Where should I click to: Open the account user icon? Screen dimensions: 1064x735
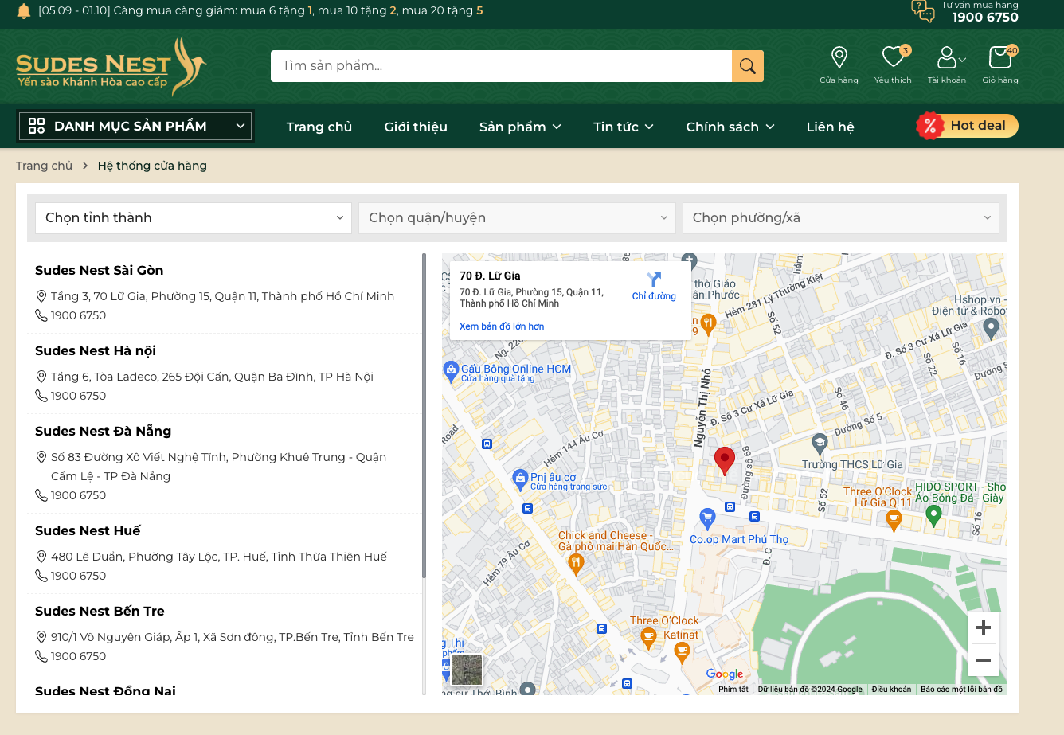pyautogui.click(x=946, y=57)
